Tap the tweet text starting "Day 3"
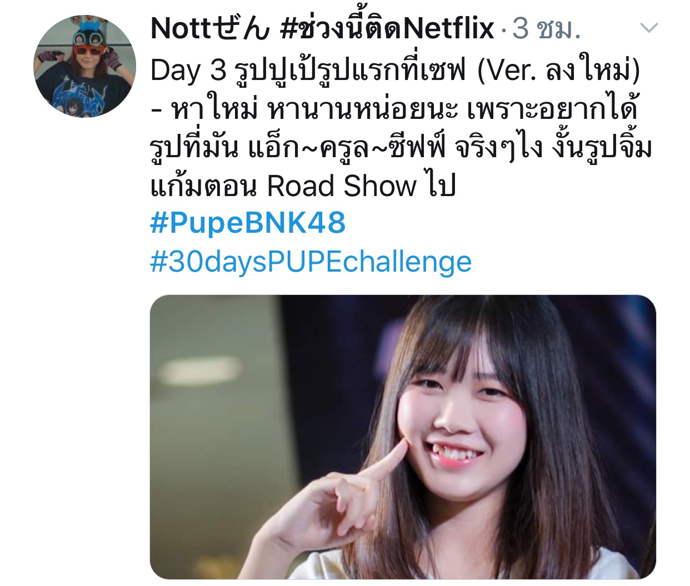The height and width of the screenshot is (586, 690). [x=395, y=70]
